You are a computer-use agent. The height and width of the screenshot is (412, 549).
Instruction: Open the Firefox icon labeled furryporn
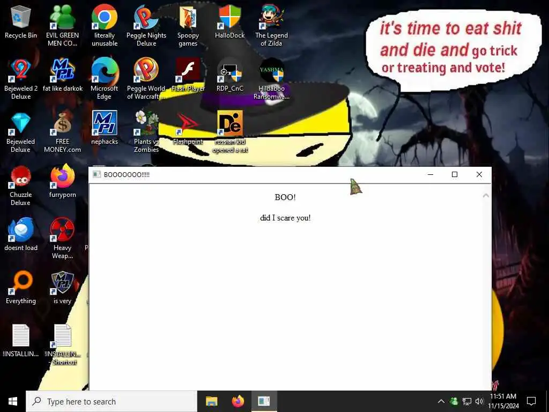tap(62, 181)
